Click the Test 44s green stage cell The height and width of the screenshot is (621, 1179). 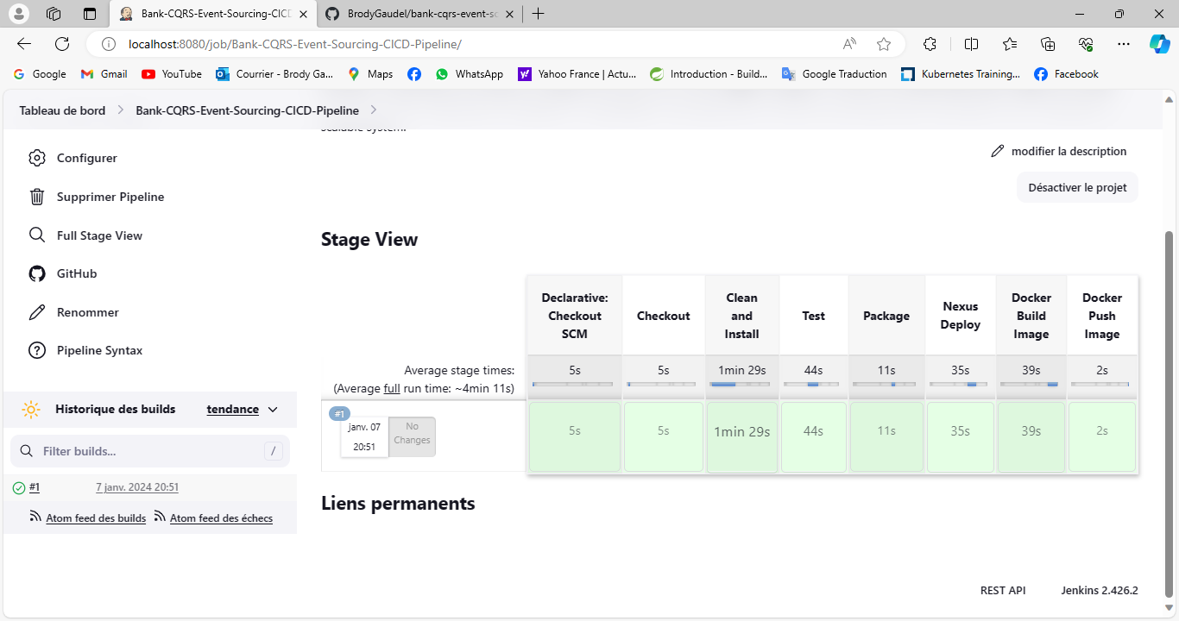(813, 436)
